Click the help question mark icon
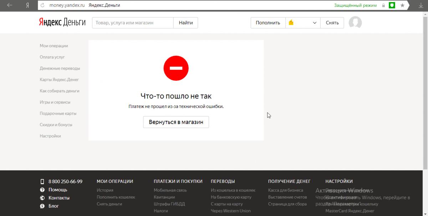 (42, 190)
